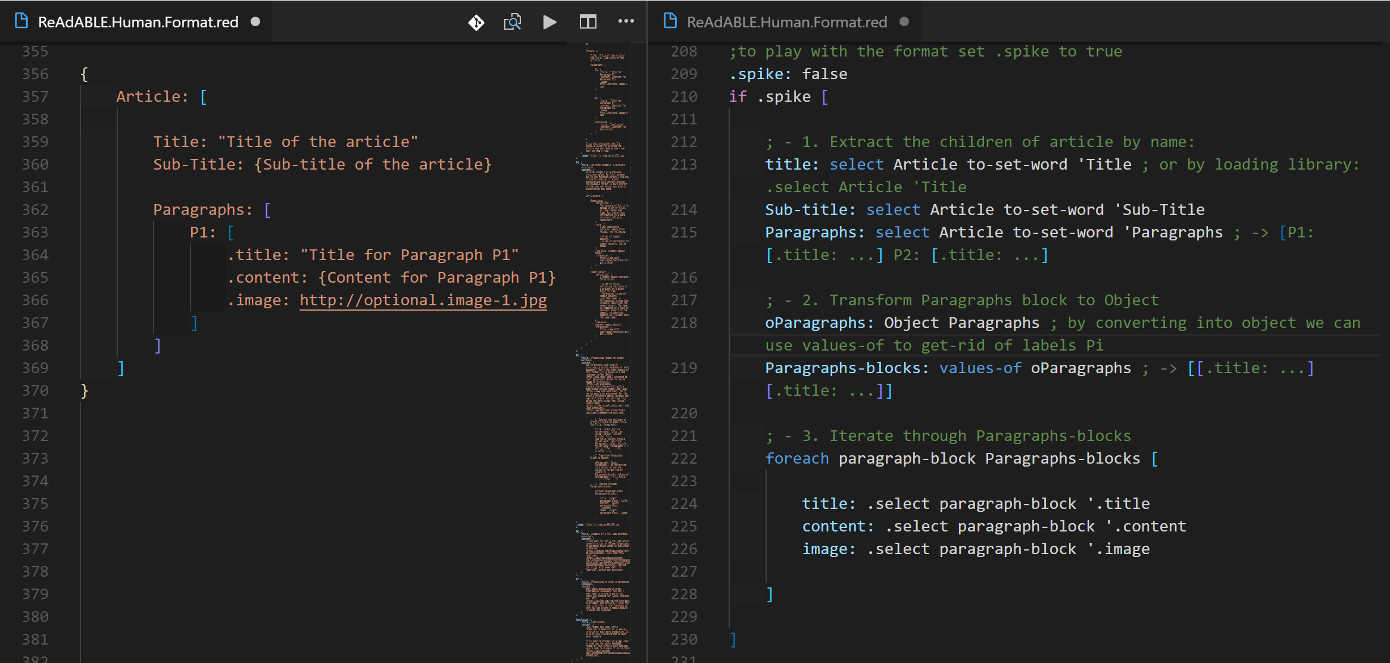Screen dimensions: 1390x663
Task: Click line number 370 in the left editor
Action: 35,390
